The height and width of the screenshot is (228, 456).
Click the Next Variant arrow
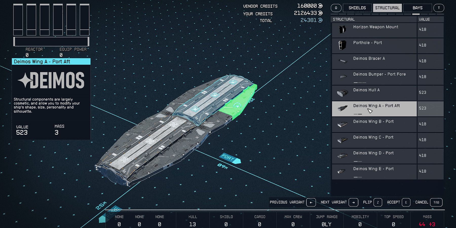click(x=353, y=202)
